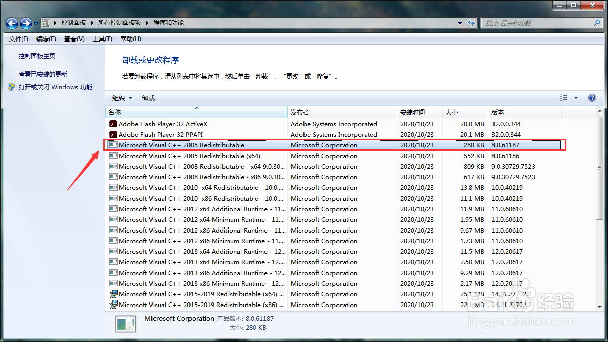The height and width of the screenshot is (342, 608).
Task: Click the Microsoft Visual C++ 2005 Redistributable icon
Action: click(114, 145)
